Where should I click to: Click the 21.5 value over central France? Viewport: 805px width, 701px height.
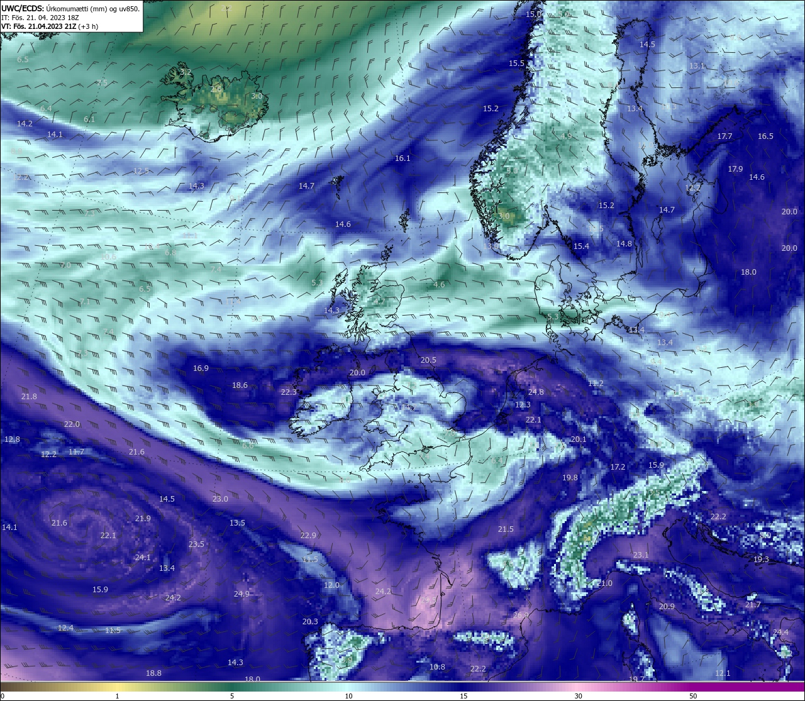pyautogui.click(x=506, y=529)
